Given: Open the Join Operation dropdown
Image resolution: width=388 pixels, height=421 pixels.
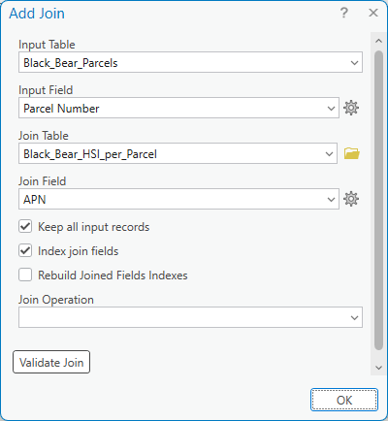Looking at the screenshot, I should [x=190, y=317].
